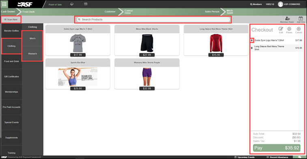Viewport: 307px width, 159px height.
Task: Click sales person Mitch Smith
Action: (230, 12)
